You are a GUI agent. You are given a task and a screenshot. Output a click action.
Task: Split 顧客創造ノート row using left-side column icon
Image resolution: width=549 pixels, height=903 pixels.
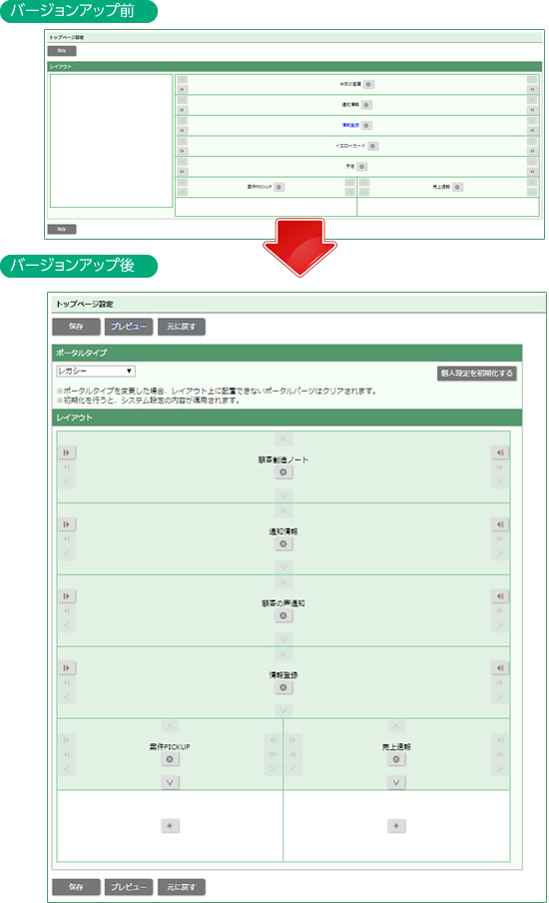(x=67, y=452)
